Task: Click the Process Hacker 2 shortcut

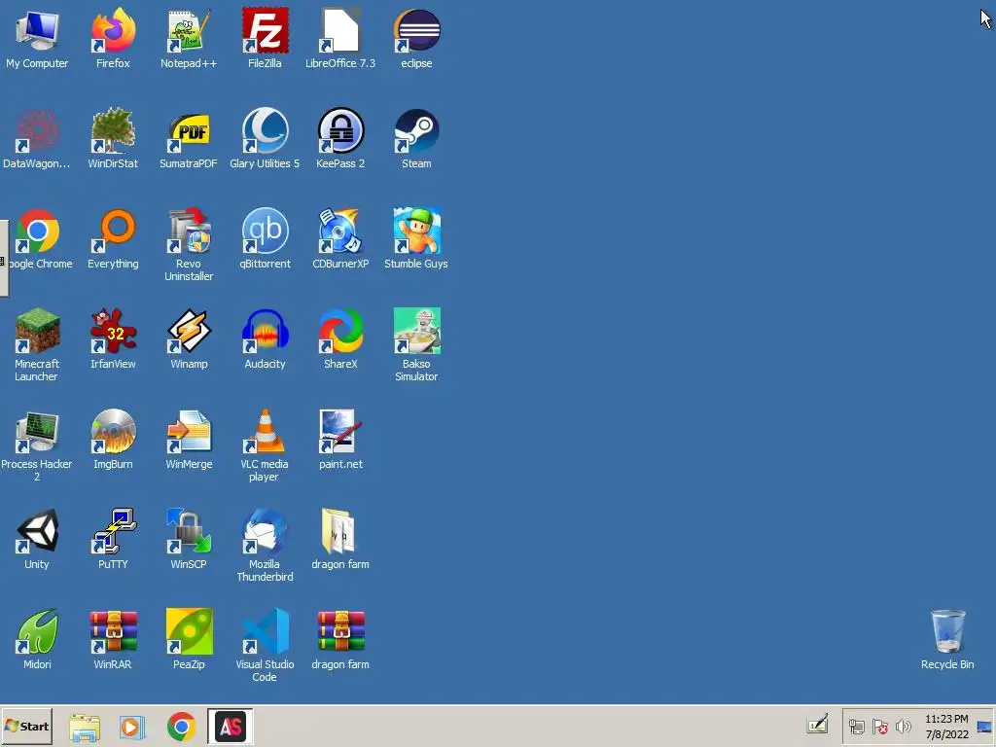Action: point(37,431)
